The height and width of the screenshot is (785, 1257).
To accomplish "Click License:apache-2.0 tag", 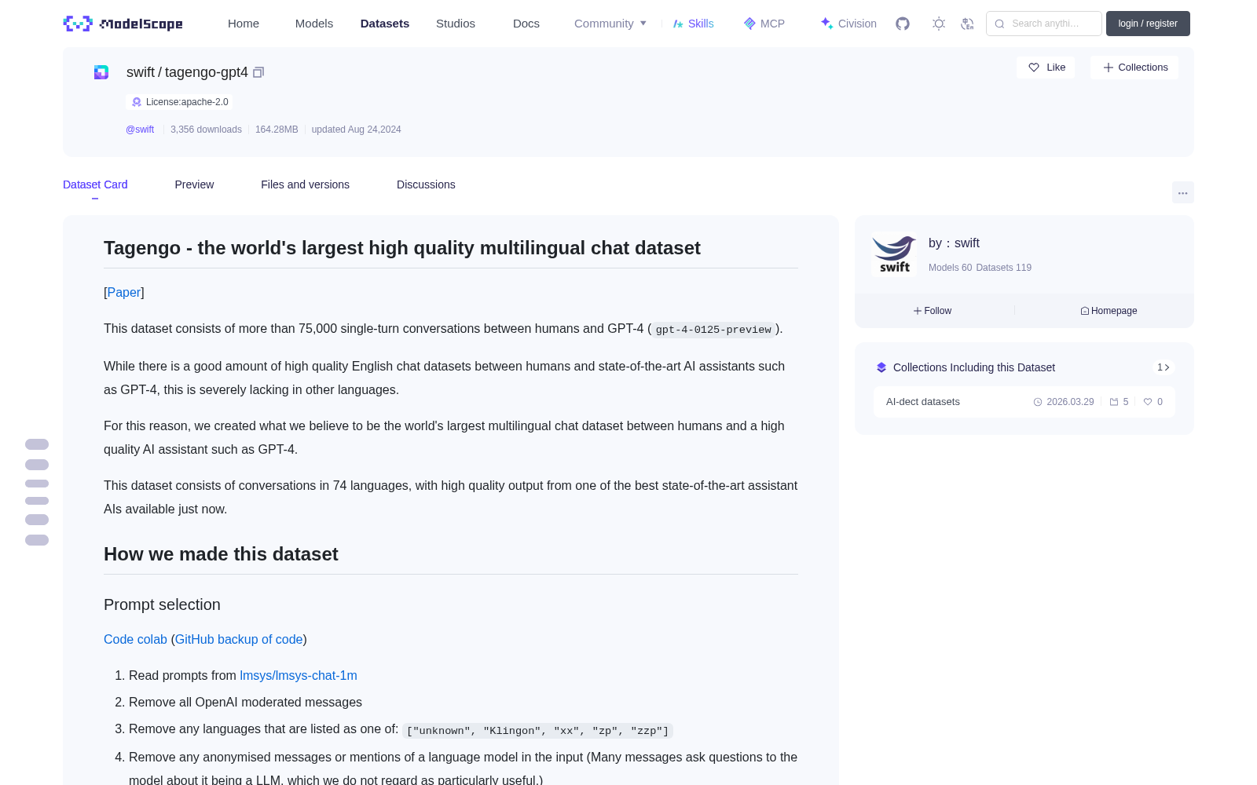I will coord(179,102).
